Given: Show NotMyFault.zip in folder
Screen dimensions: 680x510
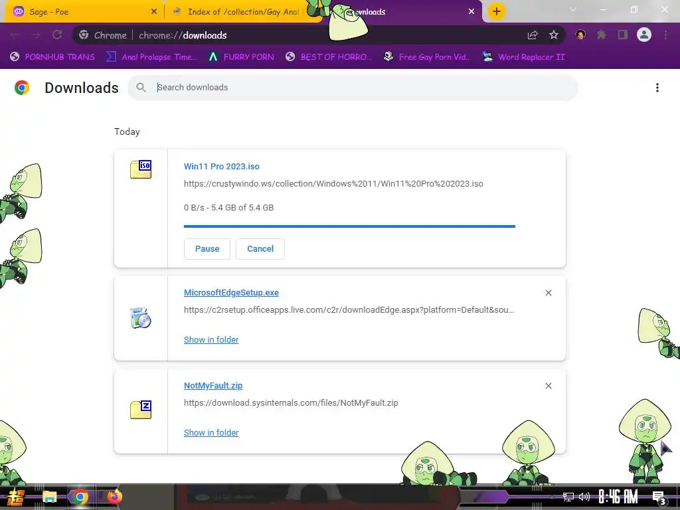Looking at the screenshot, I should click(211, 433).
